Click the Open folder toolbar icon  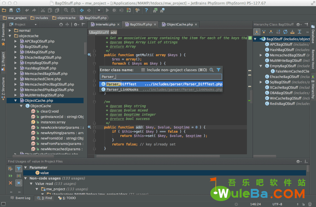4,10
